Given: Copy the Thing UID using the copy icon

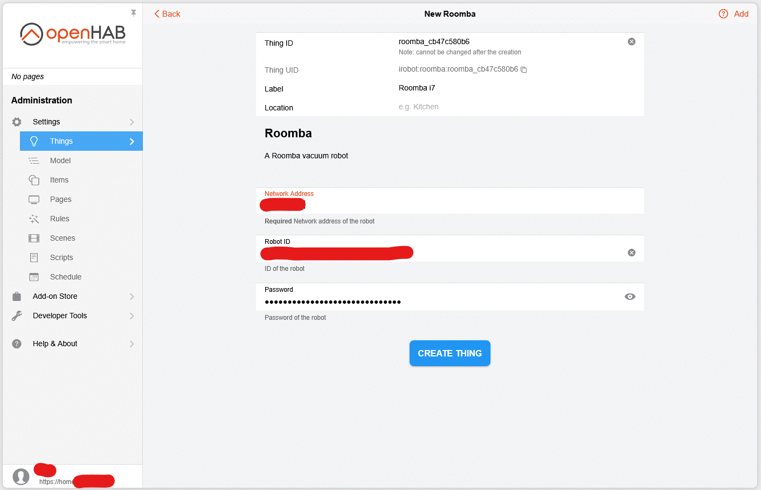Looking at the screenshot, I should [x=523, y=69].
